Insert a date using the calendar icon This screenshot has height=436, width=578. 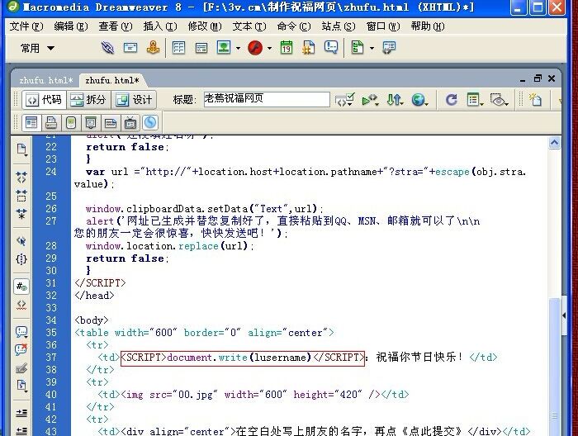(x=287, y=48)
